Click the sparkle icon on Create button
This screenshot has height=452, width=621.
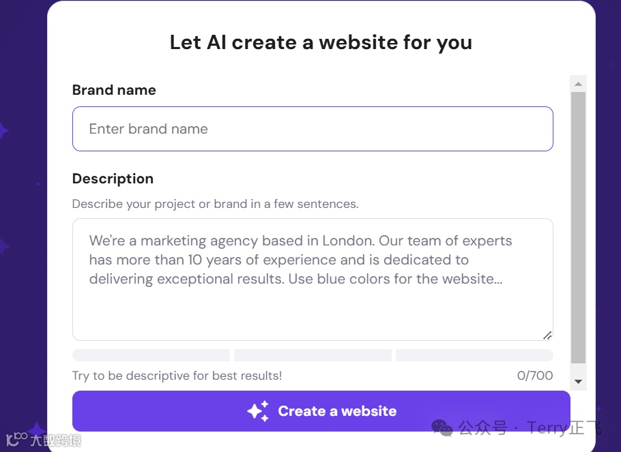[257, 411]
